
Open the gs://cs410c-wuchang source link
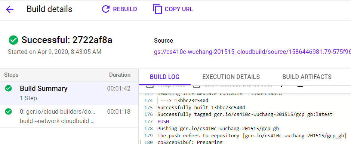pos(252,52)
